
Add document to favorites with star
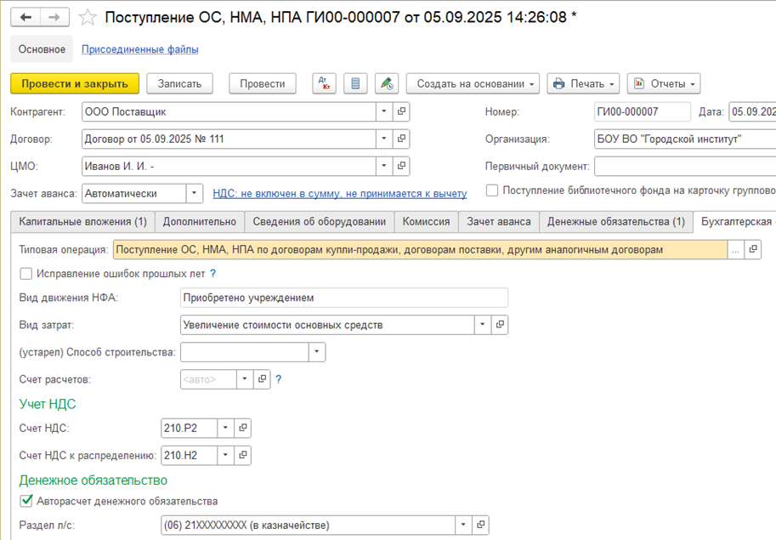click(88, 17)
